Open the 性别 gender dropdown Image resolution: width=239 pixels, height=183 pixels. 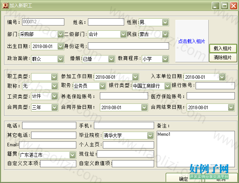point(165,22)
